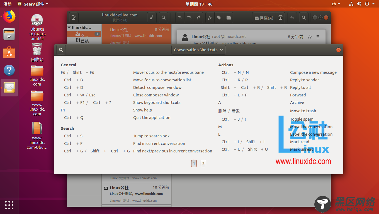Viewport: 379px width, 214px height.
Task: Click the compose new message icon in Geary
Action: click(x=74, y=18)
